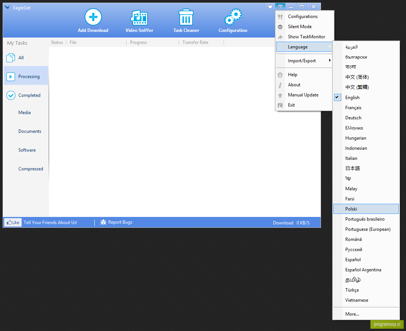The width and height of the screenshot is (406, 331).
Task: Select 中文 (简体) language
Action: coord(366,77)
